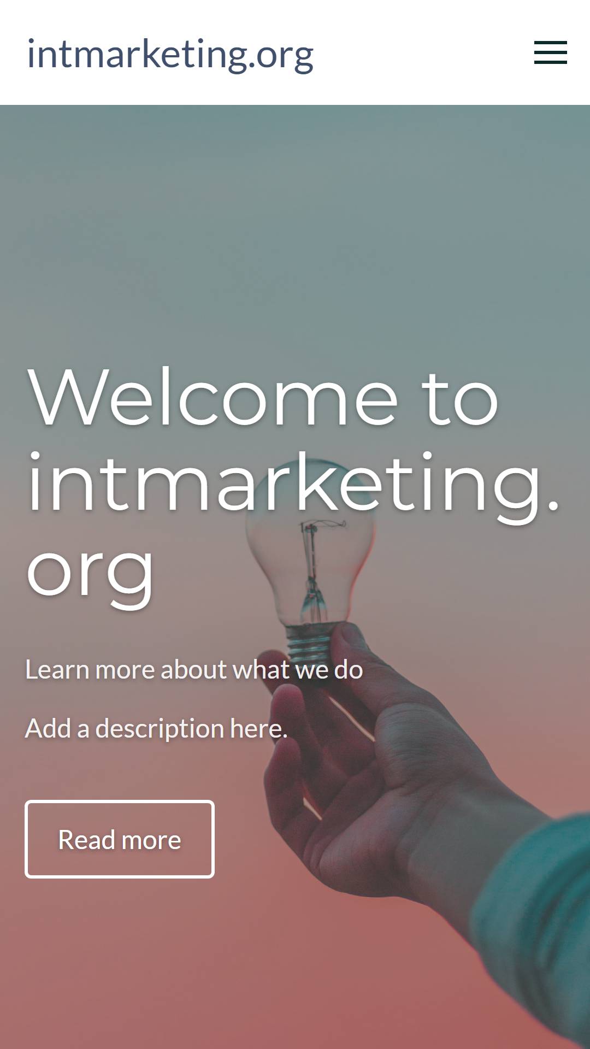Click the Read more button
Viewport: 590px width, 1049px height.
[x=120, y=839]
